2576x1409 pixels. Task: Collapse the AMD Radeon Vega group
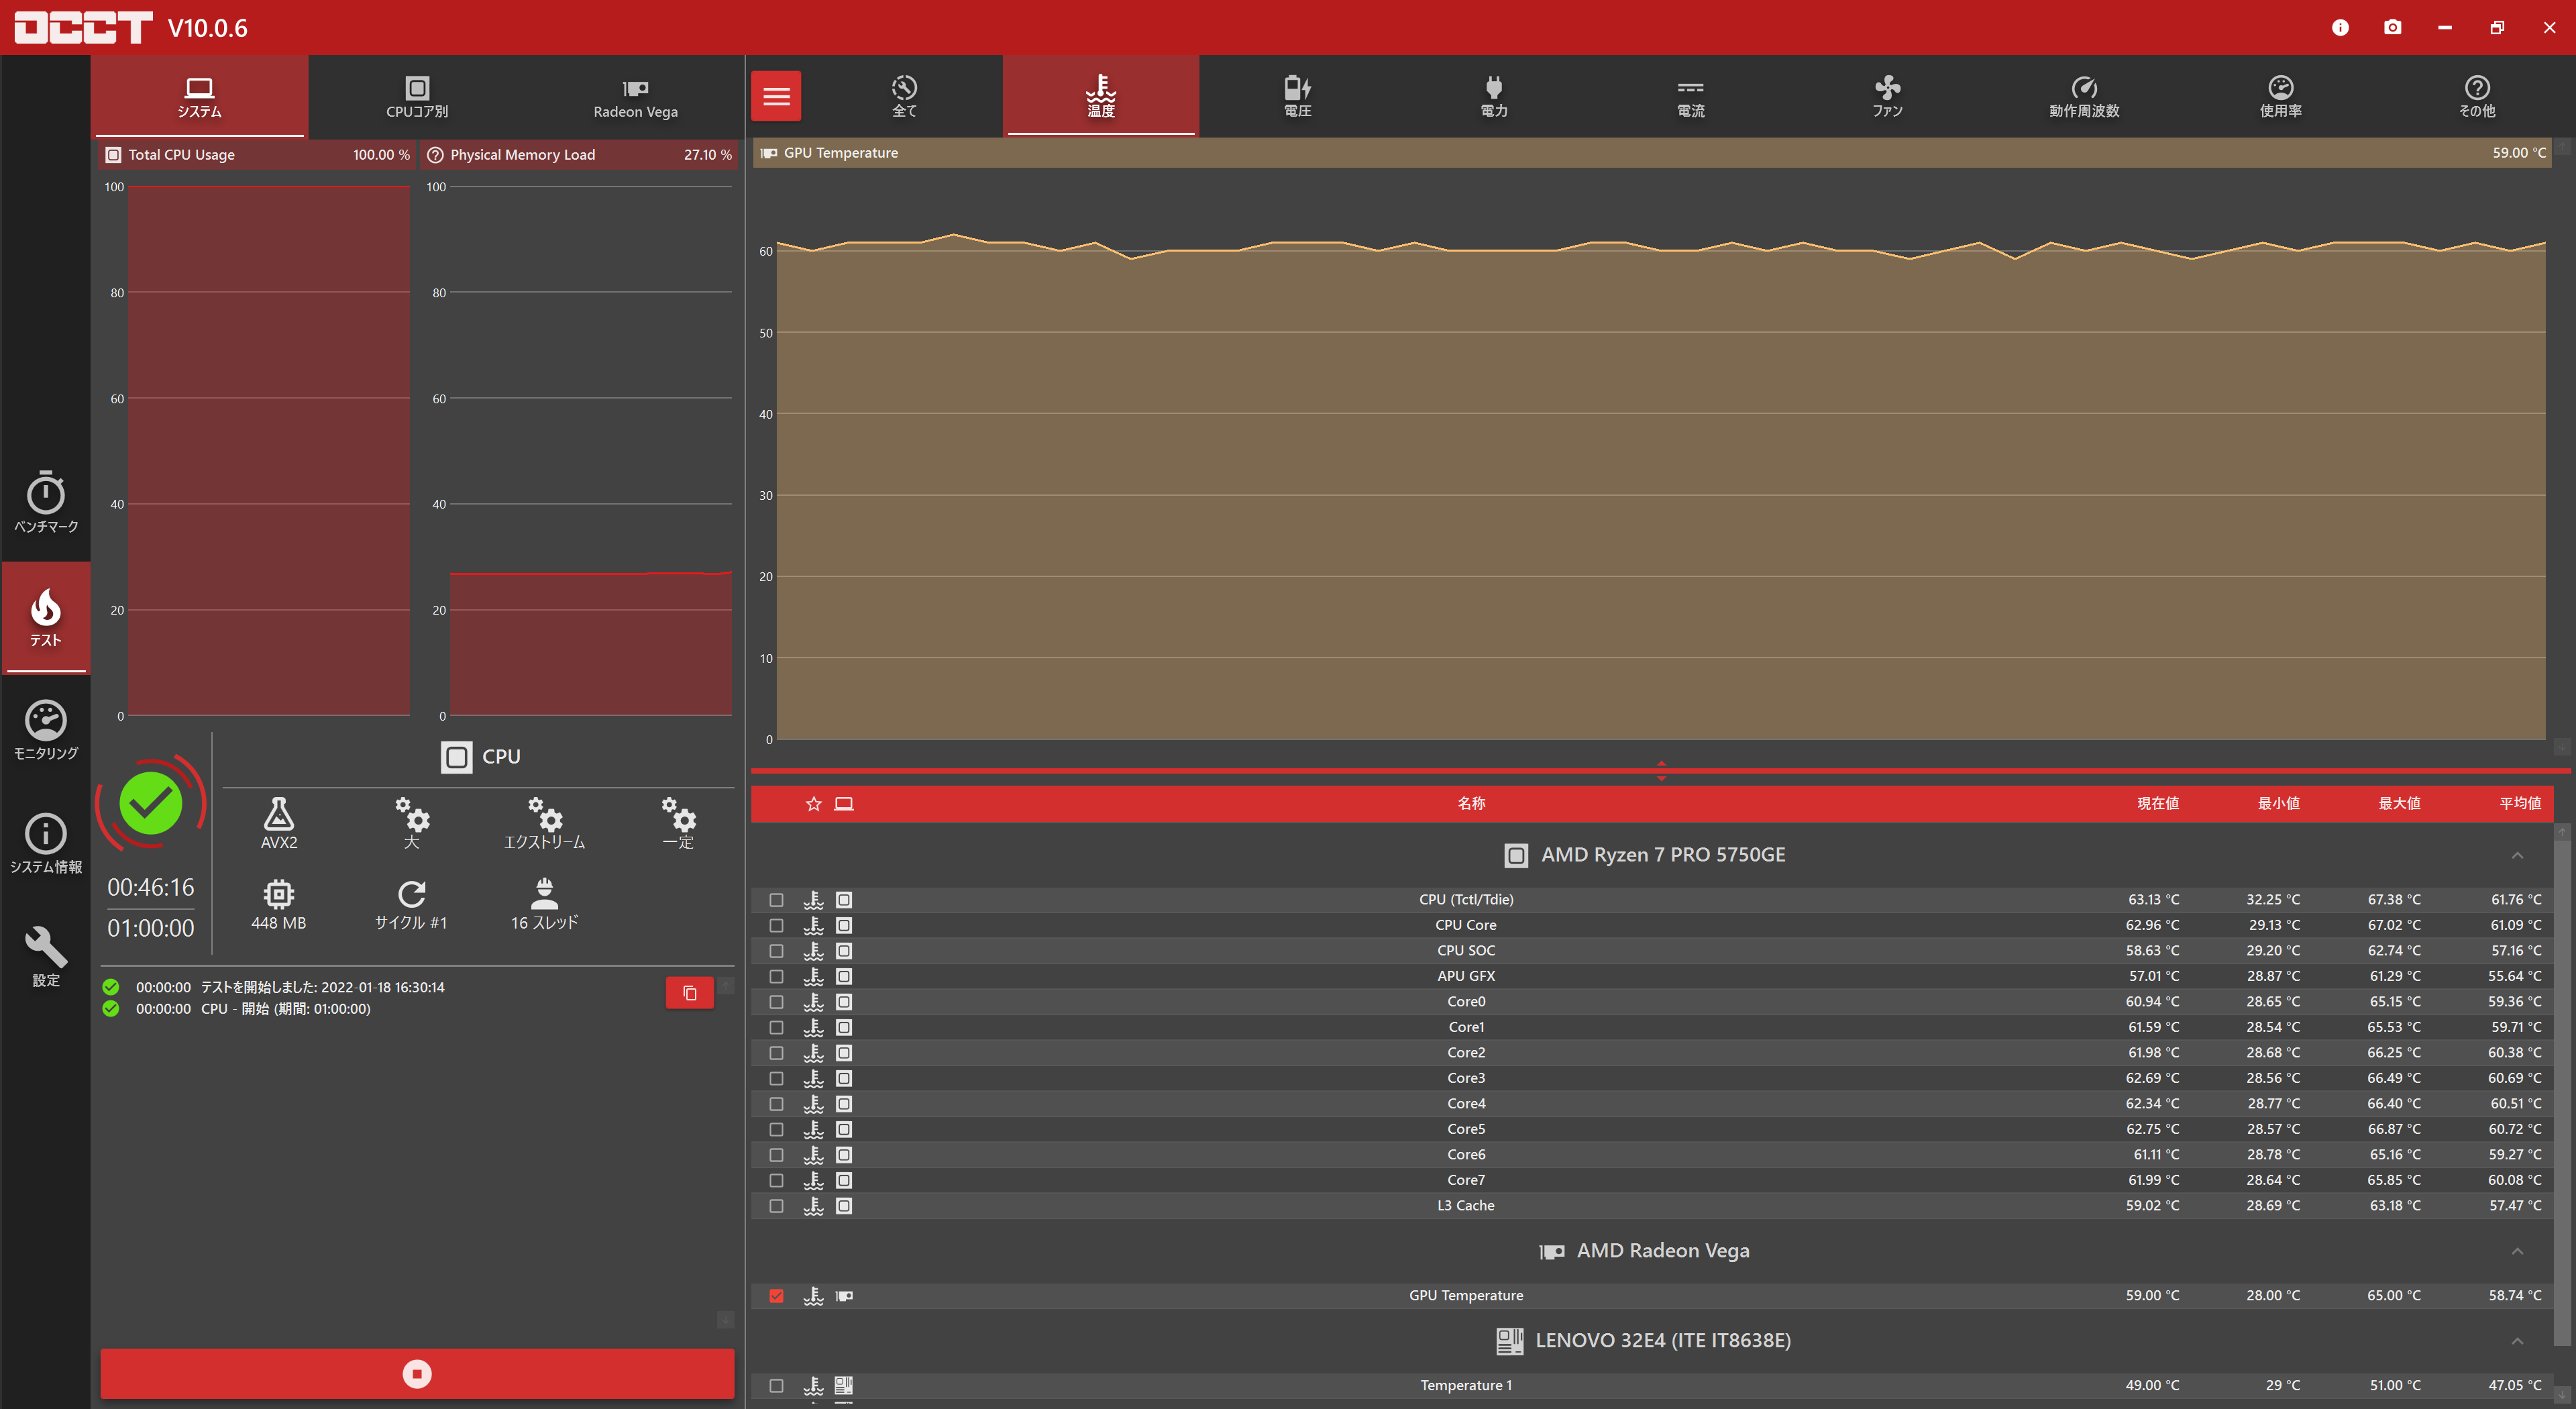2517,1251
